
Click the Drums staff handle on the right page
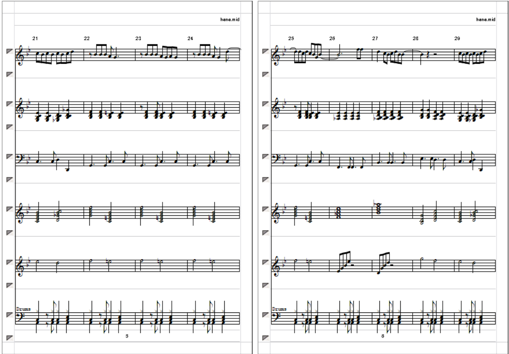tap(265, 315)
